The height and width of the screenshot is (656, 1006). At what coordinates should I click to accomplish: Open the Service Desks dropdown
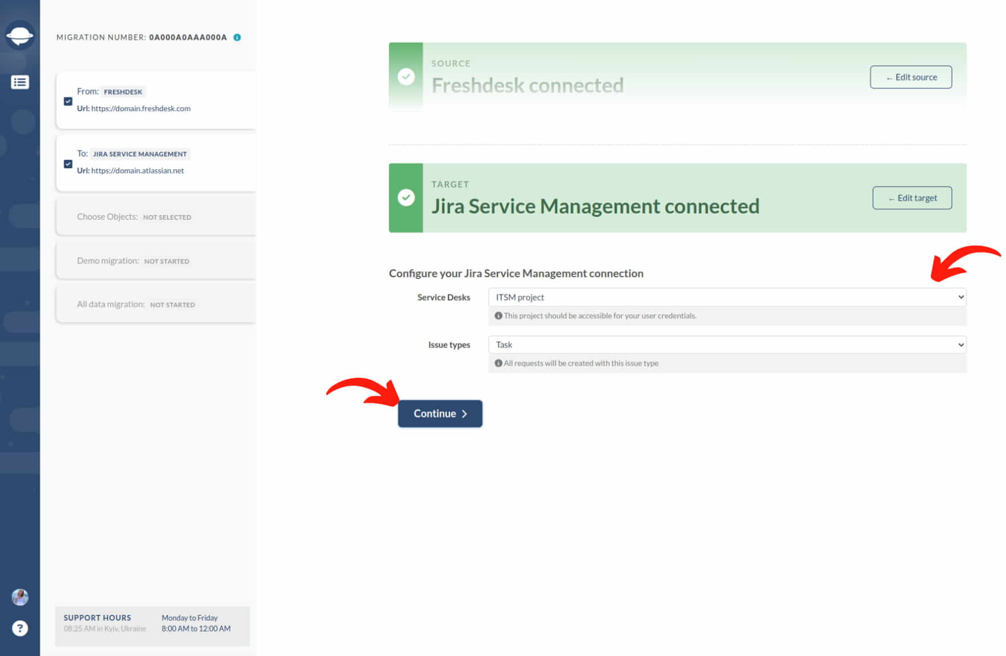[727, 297]
